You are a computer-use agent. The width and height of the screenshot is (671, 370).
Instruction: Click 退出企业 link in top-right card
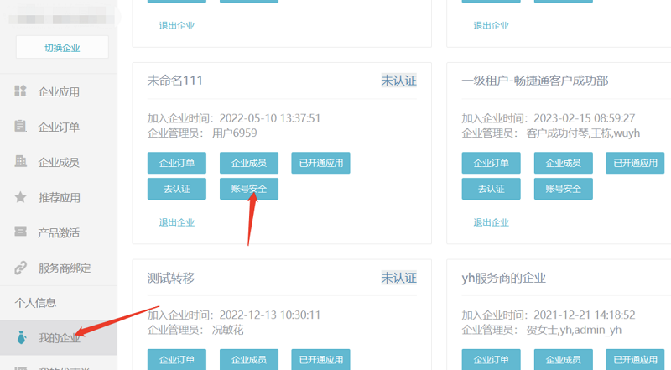click(x=492, y=26)
